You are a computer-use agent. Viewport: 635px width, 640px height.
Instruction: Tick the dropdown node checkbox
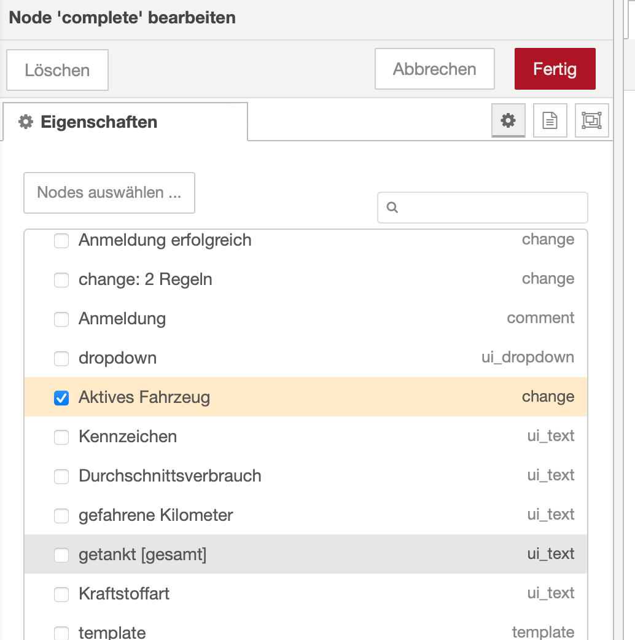coord(61,359)
